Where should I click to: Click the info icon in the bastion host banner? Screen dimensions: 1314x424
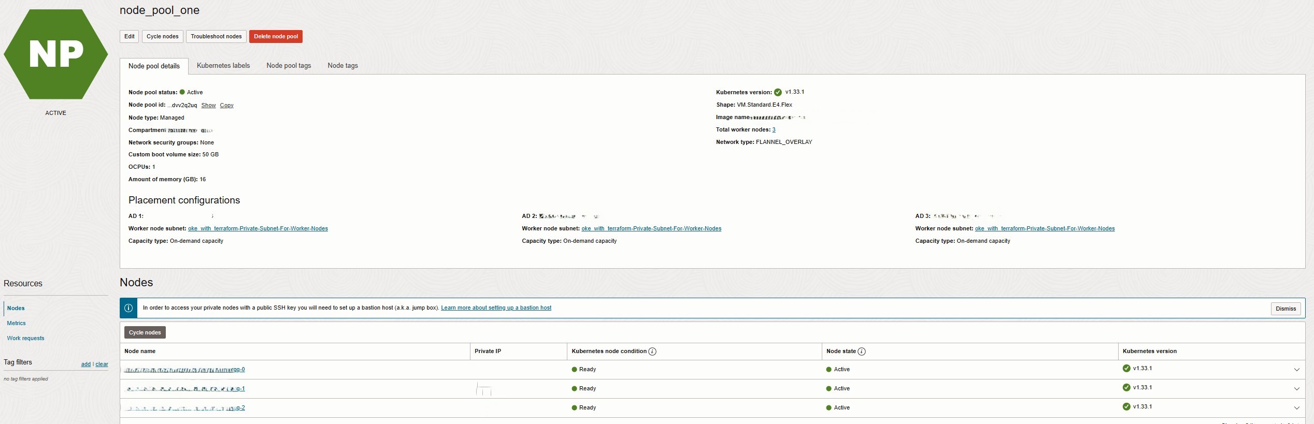128,308
